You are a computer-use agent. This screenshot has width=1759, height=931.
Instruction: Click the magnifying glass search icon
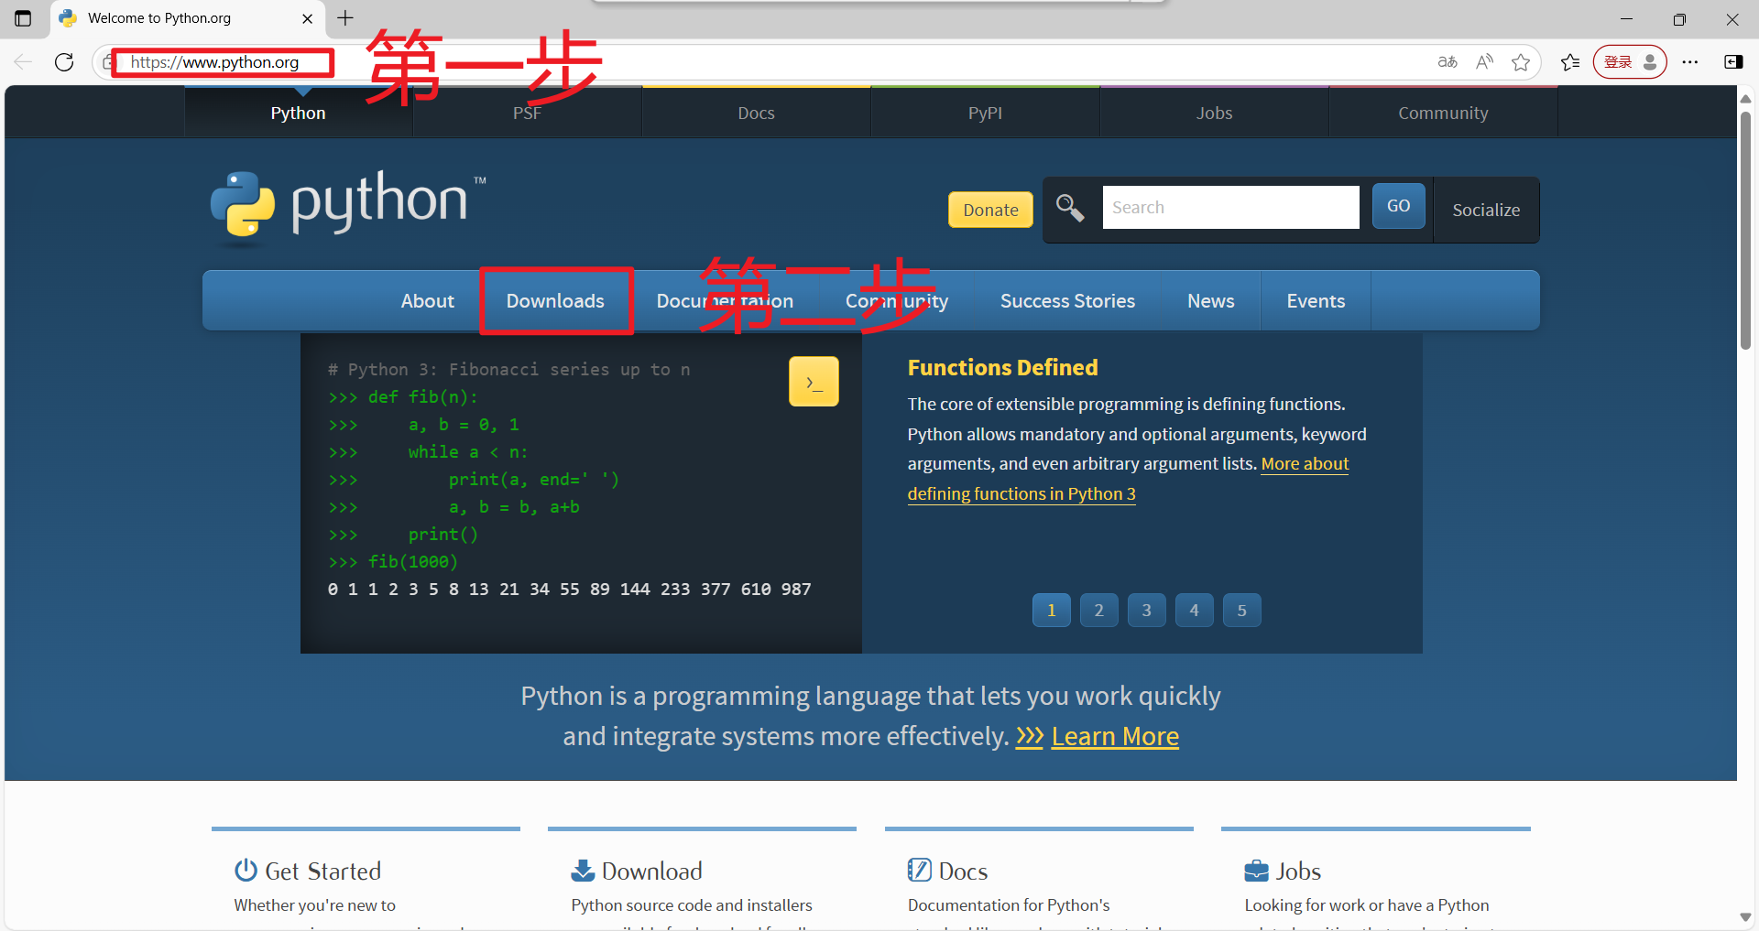pos(1069,208)
